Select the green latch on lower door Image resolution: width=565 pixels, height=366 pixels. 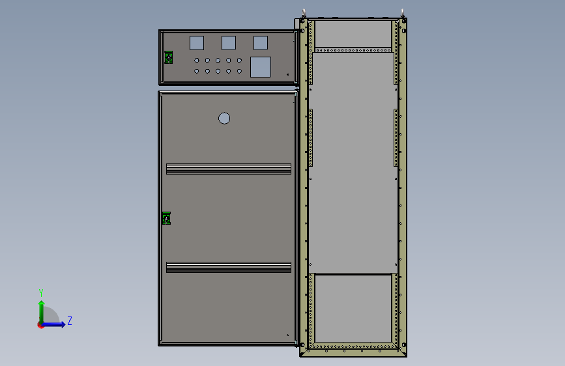166,218
